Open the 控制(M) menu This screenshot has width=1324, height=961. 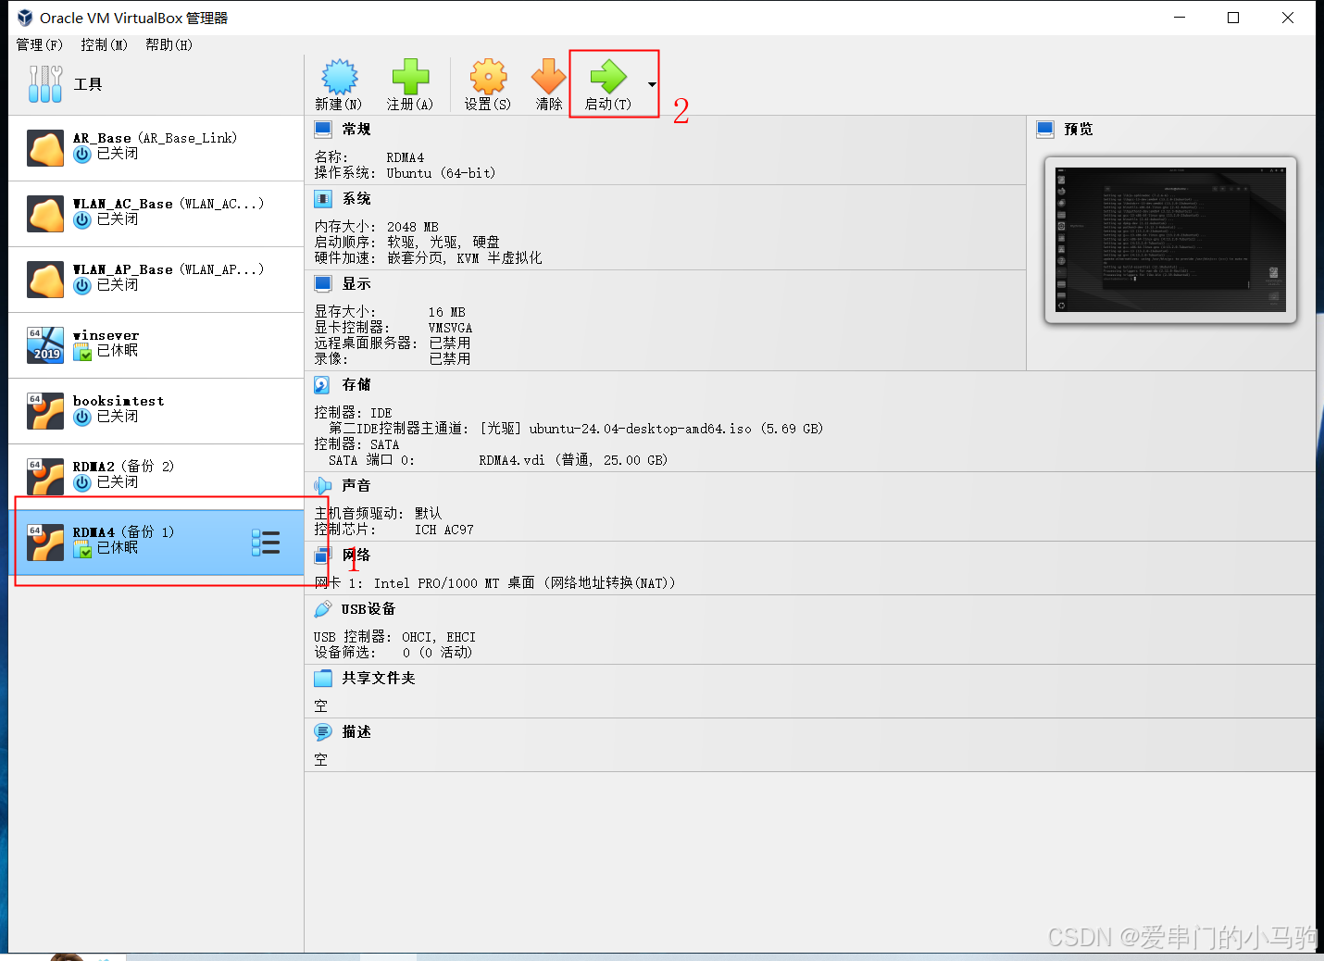(104, 44)
